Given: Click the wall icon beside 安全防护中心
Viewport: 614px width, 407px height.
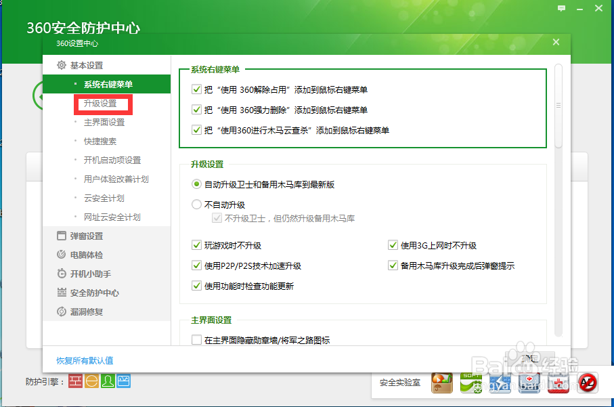Looking at the screenshot, I should [x=62, y=293].
